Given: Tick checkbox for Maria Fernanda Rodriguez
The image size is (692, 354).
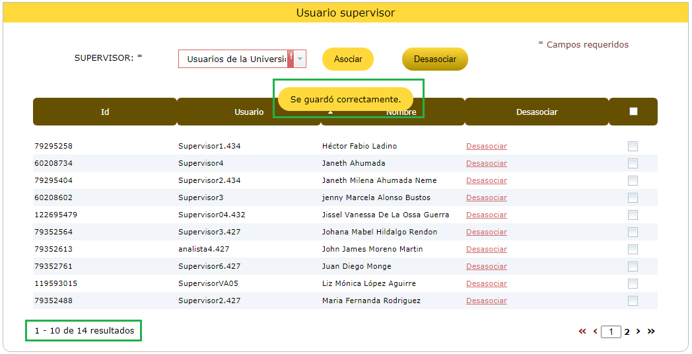Looking at the screenshot, I should tap(633, 301).
